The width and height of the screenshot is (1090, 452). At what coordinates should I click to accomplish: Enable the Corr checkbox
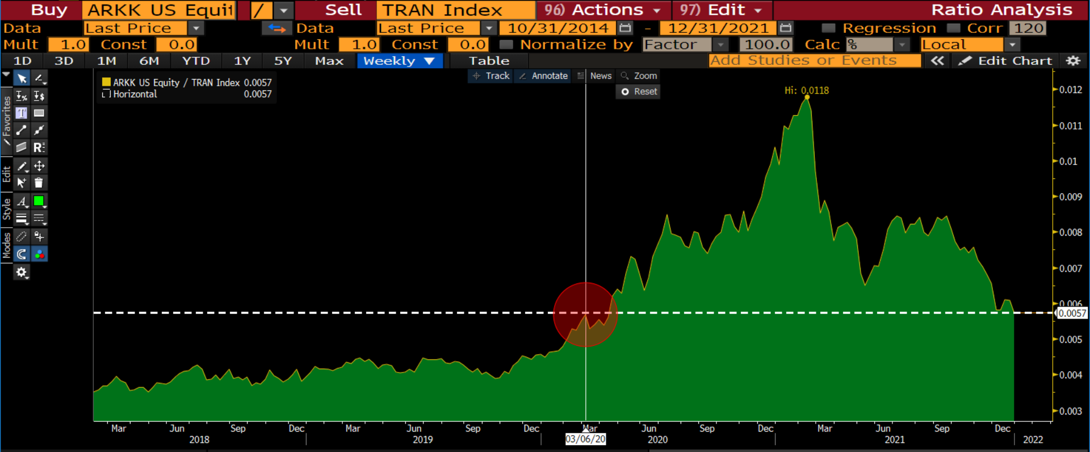(x=954, y=28)
